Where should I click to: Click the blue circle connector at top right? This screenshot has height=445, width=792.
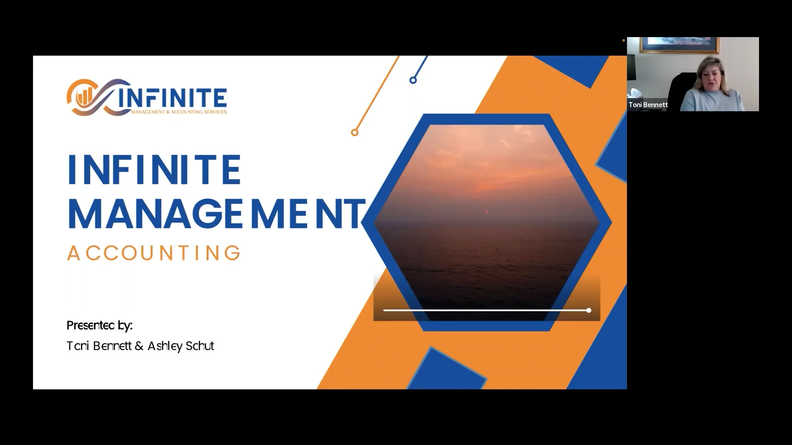[x=413, y=80]
